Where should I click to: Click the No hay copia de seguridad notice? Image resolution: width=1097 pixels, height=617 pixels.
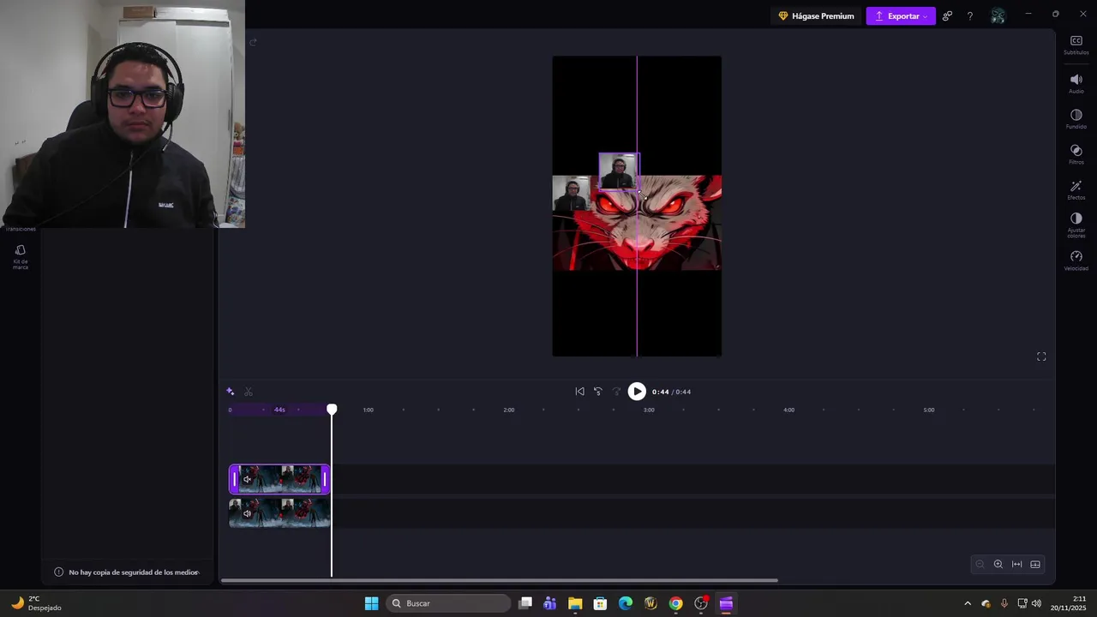tap(127, 572)
